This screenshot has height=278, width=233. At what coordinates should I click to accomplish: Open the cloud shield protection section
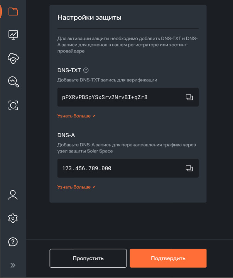pos(13,58)
